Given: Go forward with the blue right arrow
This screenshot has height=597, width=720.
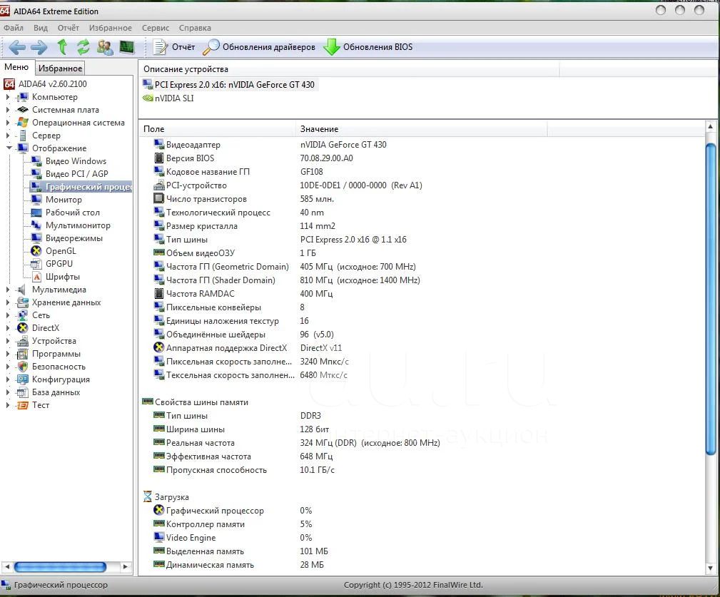Looking at the screenshot, I should pos(39,47).
